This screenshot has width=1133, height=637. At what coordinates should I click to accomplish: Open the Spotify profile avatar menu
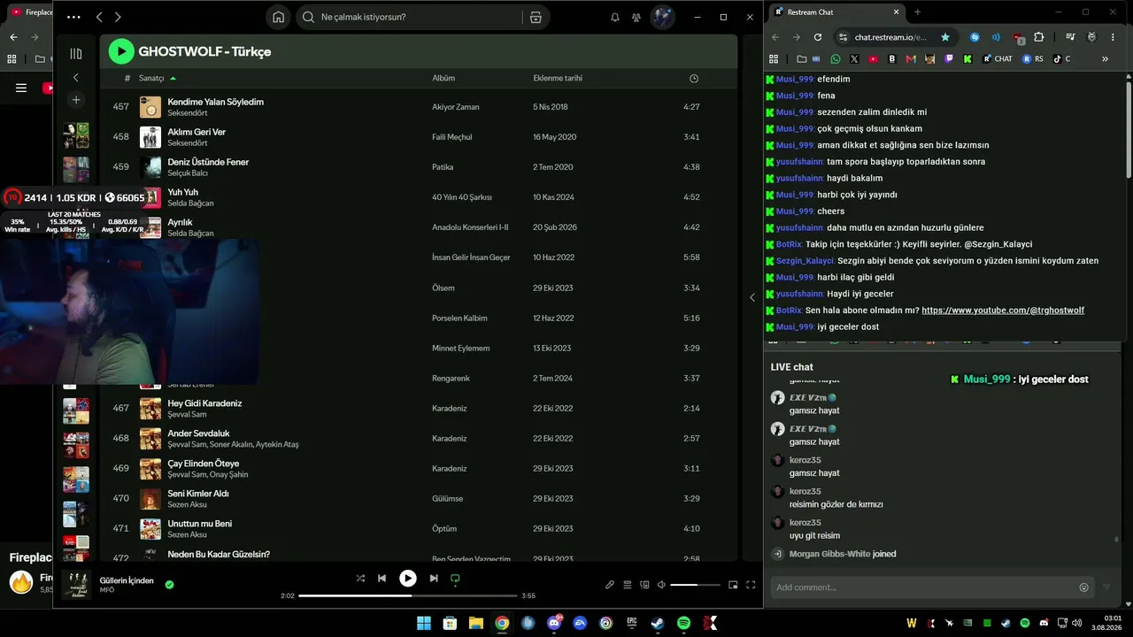(x=663, y=17)
